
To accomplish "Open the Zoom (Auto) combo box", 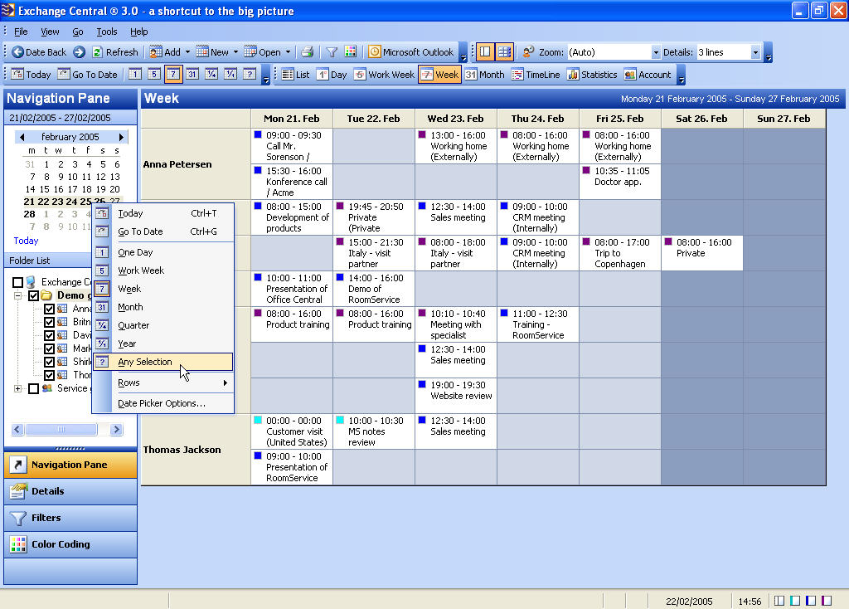I will pyautogui.click(x=614, y=52).
